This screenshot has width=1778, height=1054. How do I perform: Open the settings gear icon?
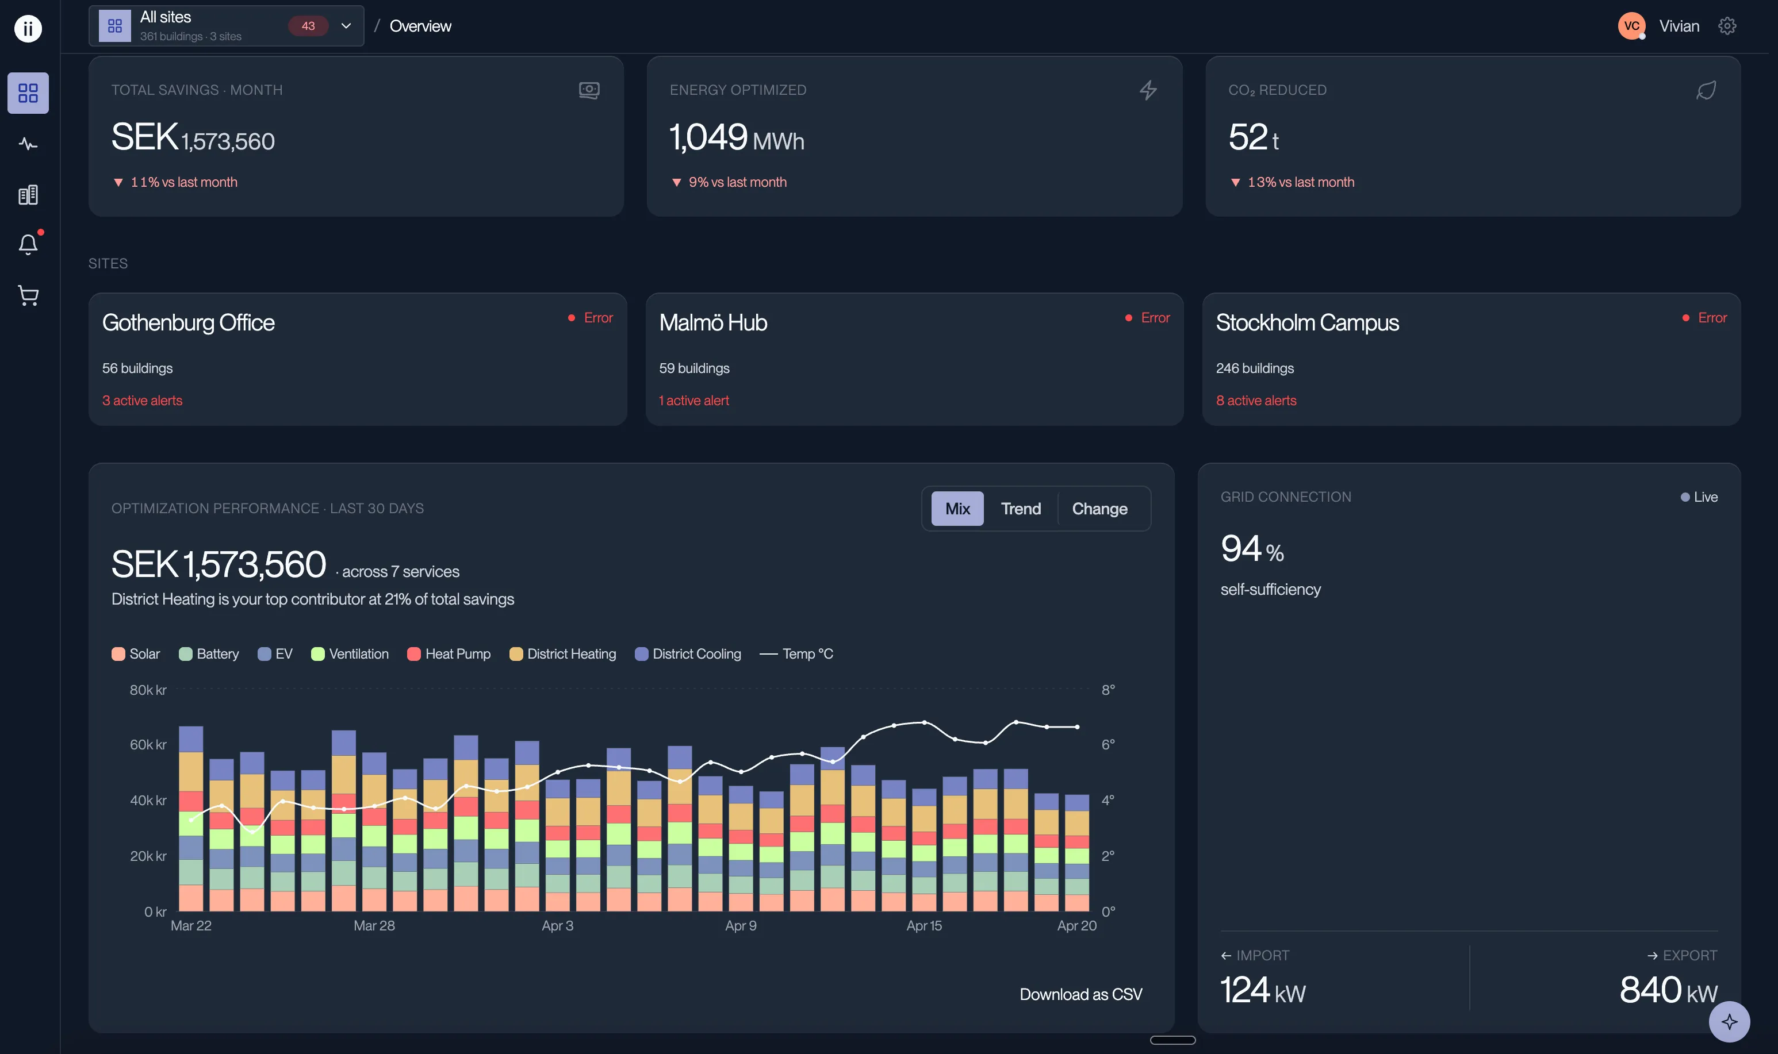point(1727,26)
